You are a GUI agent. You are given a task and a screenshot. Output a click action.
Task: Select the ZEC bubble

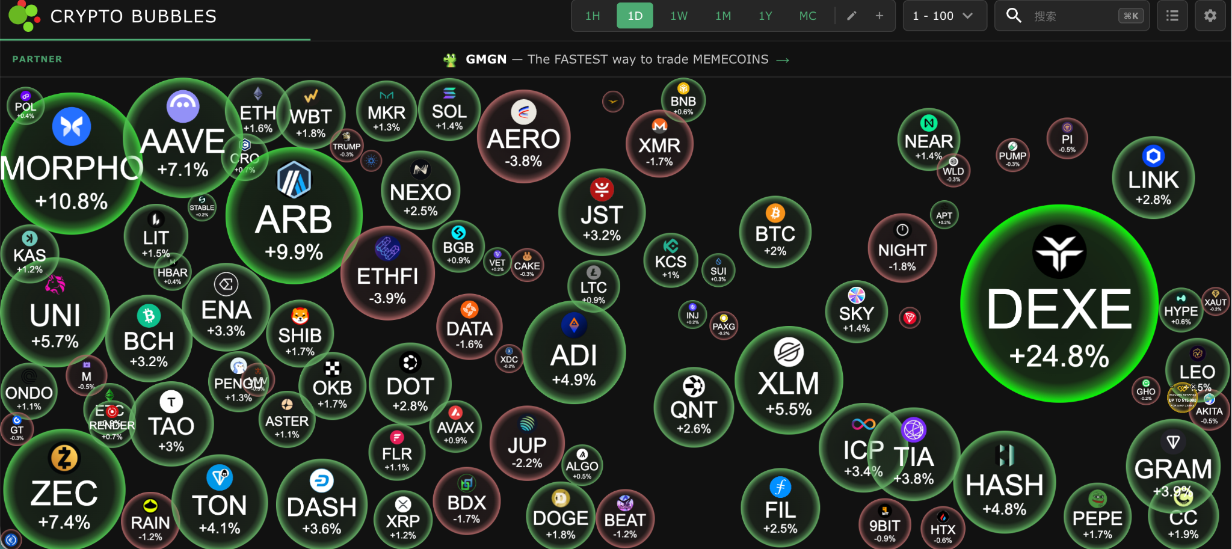coord(64,489)
